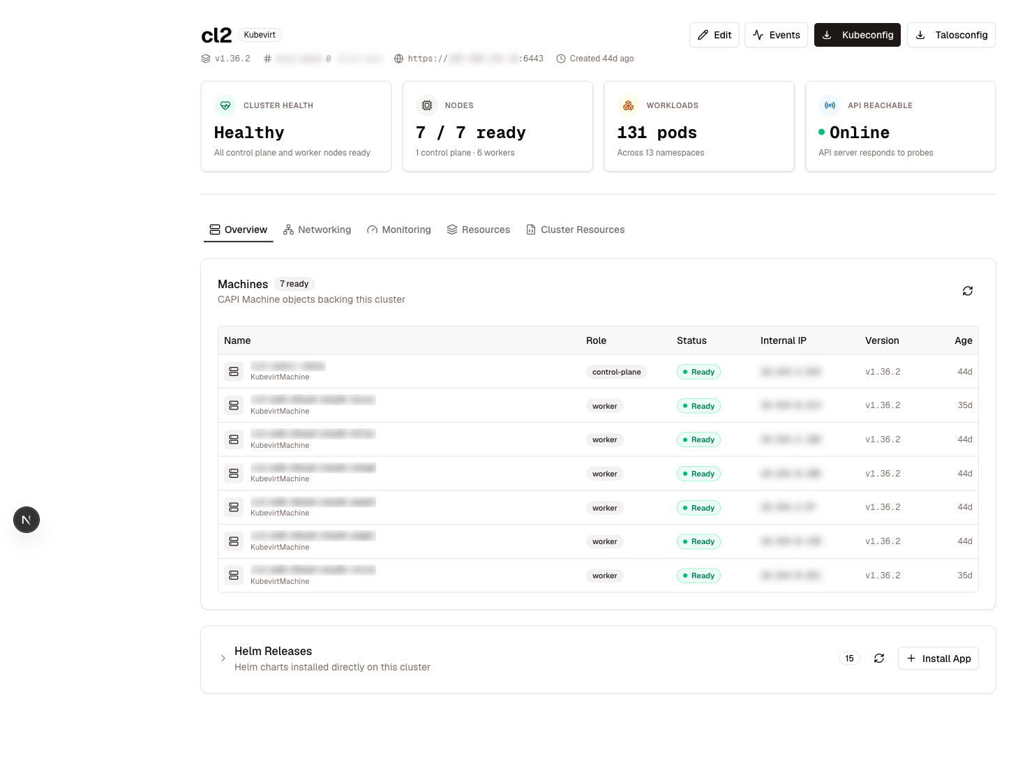Image resolution: width=1018 pixels, height=782 pixels.
Task: Click the Created 44d ago label
Action: click(x=601, y=59)
